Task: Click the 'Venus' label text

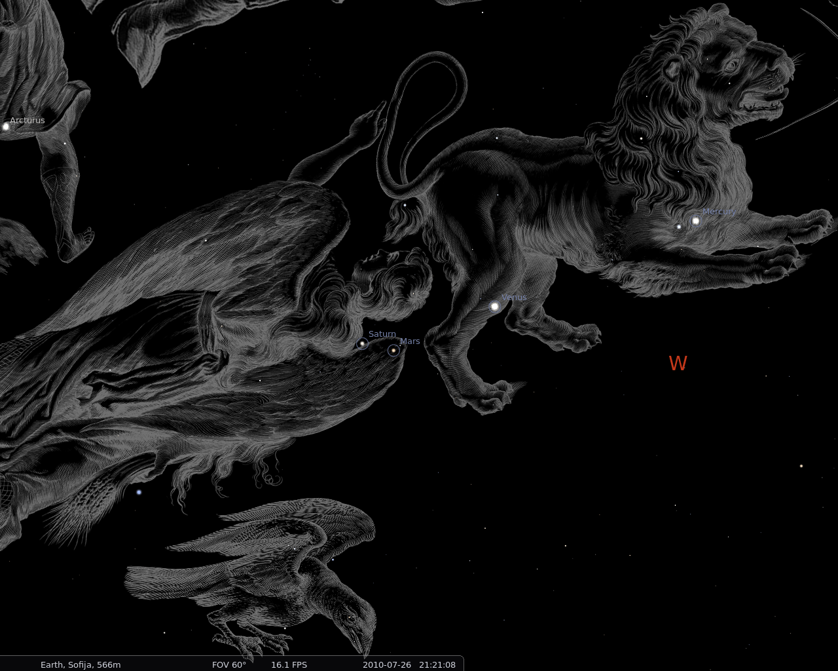Action: pos(515,297)
